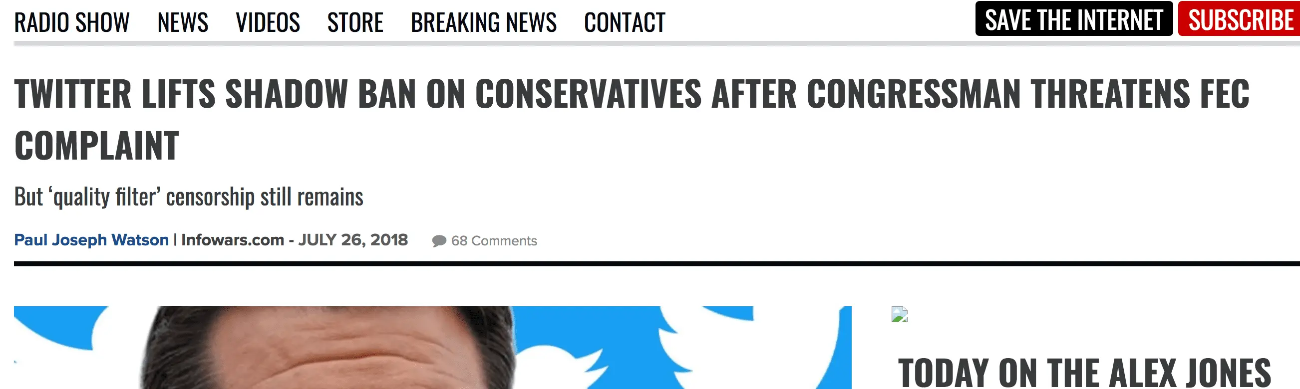Visit the Store link in navigation
1300x389 pixels.
point(355,22)
